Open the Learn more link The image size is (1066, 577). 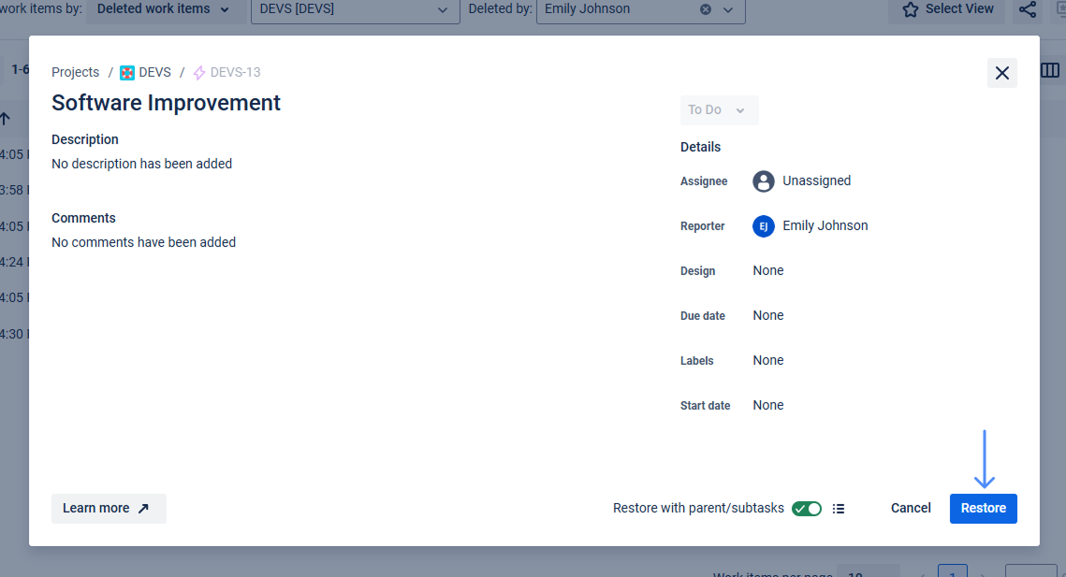[x=109, y=509]
